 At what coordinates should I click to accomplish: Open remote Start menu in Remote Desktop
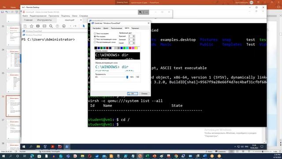pyautogui.click(x=24, y=147)
